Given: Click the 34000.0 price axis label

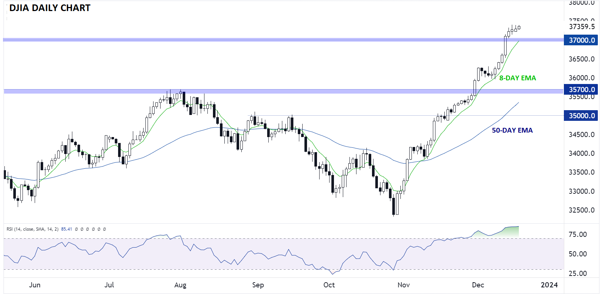Looking at the screenshot, I should pyautogui.click(x=582, y=153).
